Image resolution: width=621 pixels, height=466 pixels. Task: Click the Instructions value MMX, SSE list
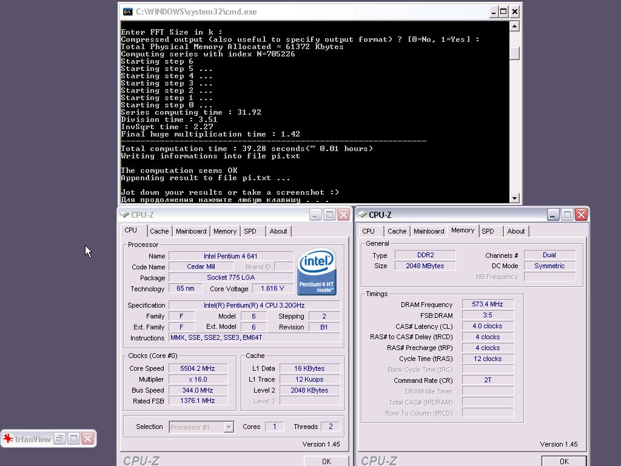[254, 337]
